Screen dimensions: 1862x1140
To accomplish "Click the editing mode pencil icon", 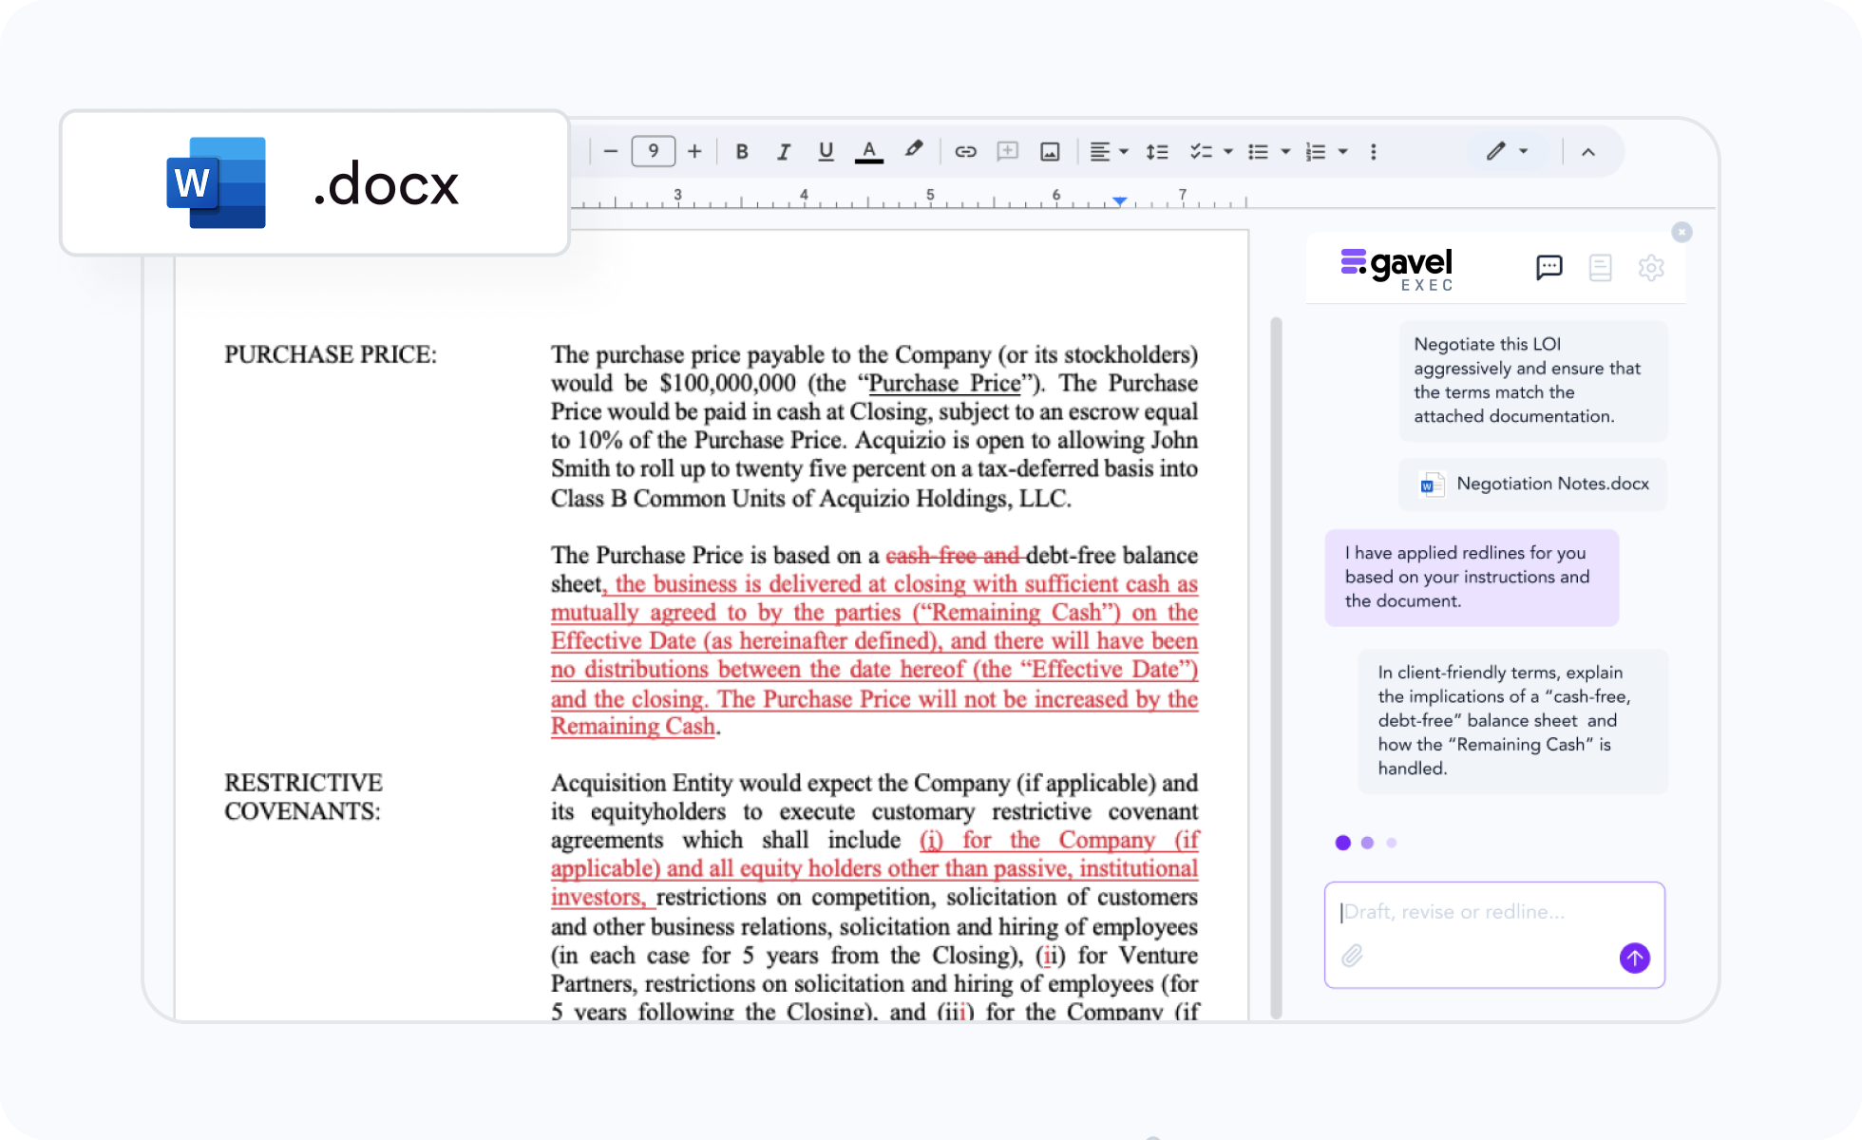I will (x=1496, y=150).
